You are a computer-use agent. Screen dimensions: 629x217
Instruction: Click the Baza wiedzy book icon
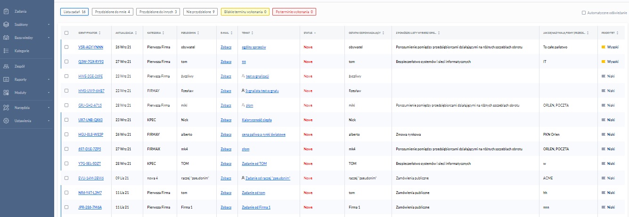6,38
